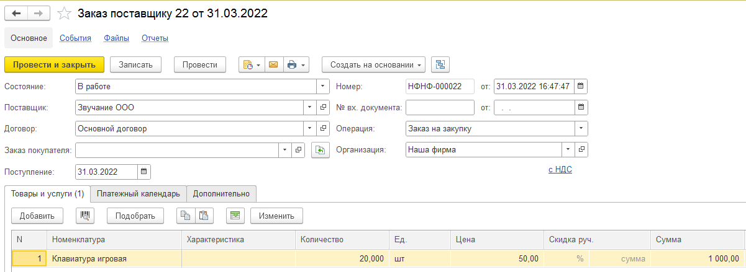
Task: Open the с НДС link
Action: click(560, 169)
